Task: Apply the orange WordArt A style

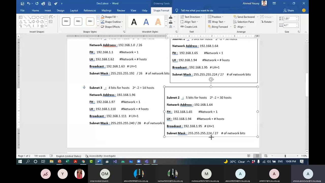Action: point(158,22)
